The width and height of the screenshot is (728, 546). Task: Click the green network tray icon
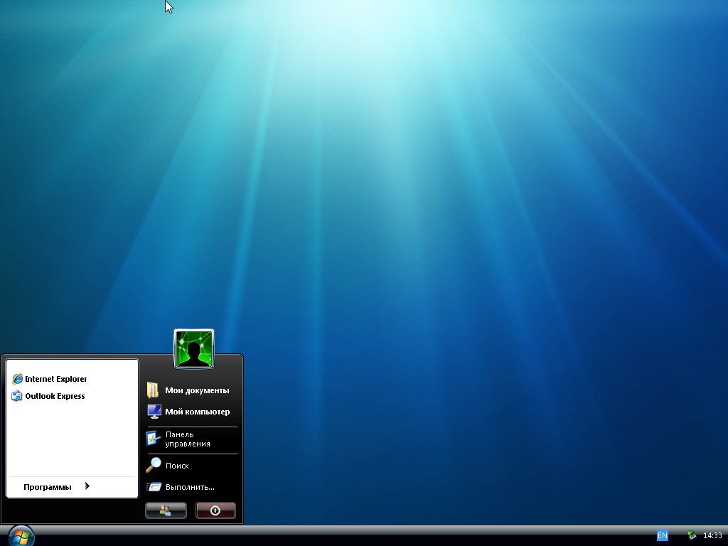[x=692, y=535]
